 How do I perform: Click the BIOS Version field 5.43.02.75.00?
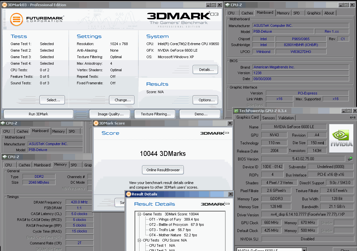tap(303, 159)
